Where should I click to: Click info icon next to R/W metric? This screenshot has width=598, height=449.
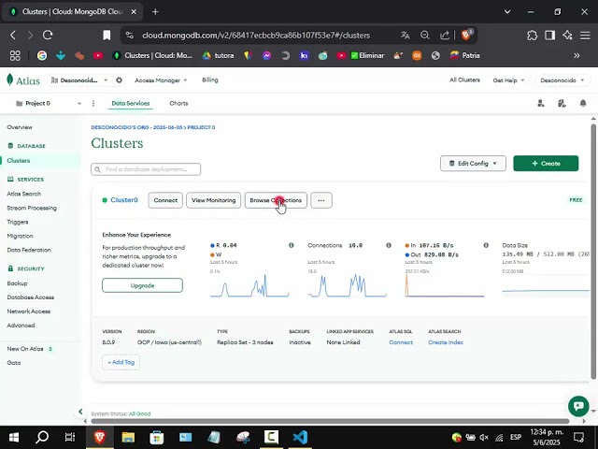click(x=291, y=245)
